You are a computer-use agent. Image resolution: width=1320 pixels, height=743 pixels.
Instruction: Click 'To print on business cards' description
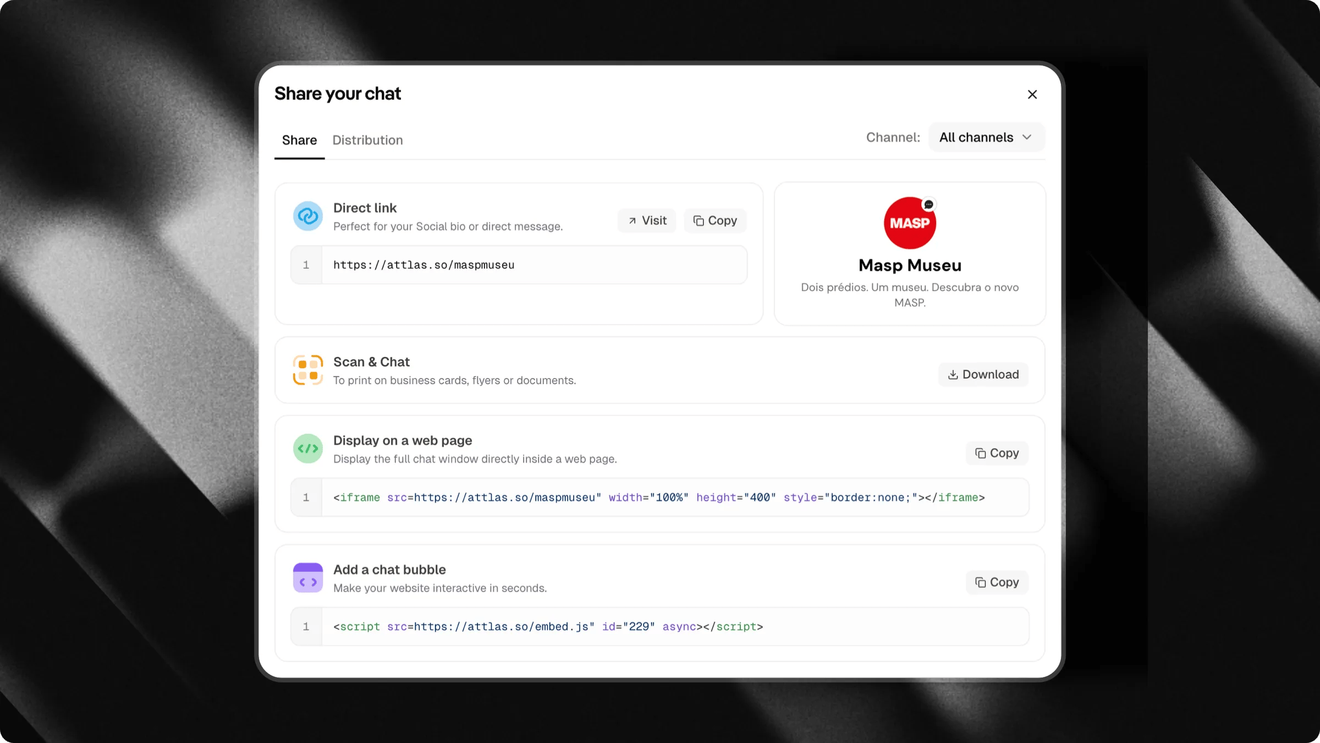454,381
